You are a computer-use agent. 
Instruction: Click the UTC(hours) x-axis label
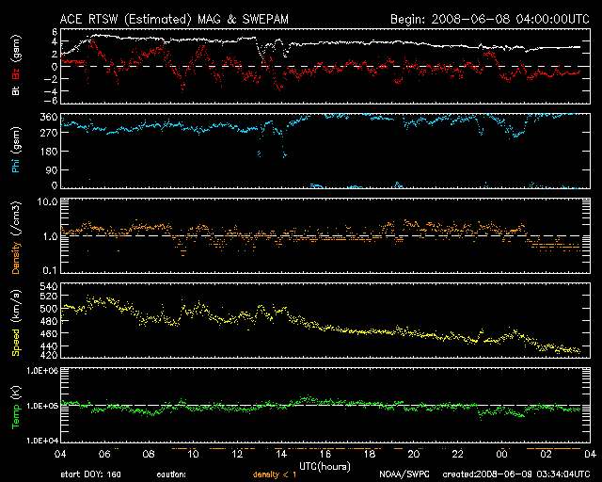325,465
